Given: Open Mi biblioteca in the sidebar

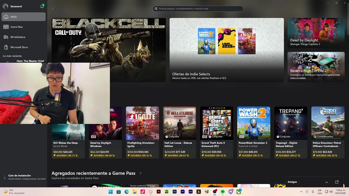Looking at the screenshot, I should tap(23, 37).
